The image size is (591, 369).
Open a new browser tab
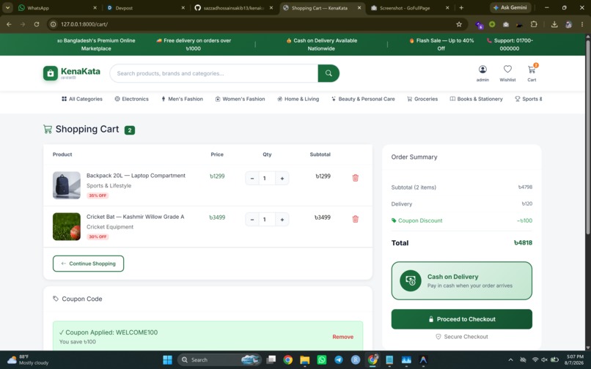[x=461, y=7]
